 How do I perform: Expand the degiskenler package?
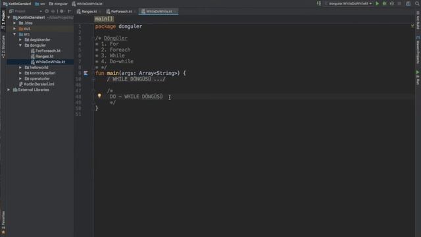[x=20, y=39]
